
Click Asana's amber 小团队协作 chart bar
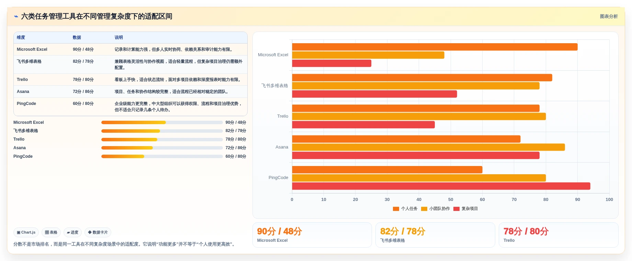point(429,147)
